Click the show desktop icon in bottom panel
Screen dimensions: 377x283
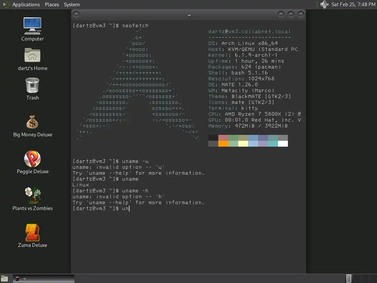coord(4,279)
